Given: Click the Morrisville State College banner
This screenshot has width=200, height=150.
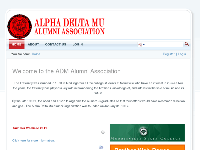Looking at the screenshot, I should pos(147,133).
